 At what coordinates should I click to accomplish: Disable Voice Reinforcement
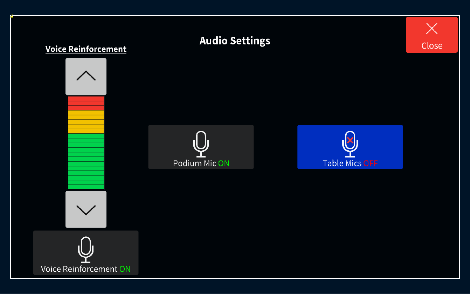(86, 252)
